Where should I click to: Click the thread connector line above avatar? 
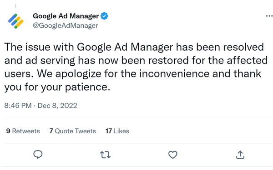15,6
